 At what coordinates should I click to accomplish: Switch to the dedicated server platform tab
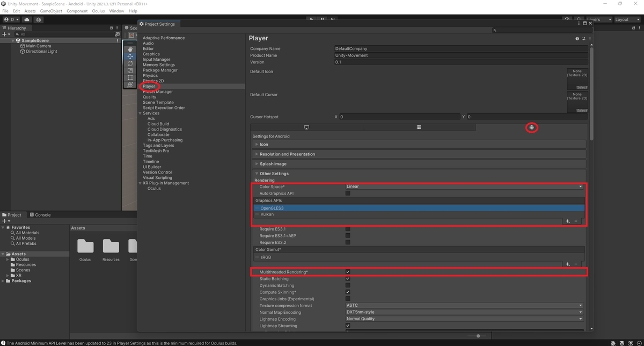pyautogui.click(x=419, y=127)
